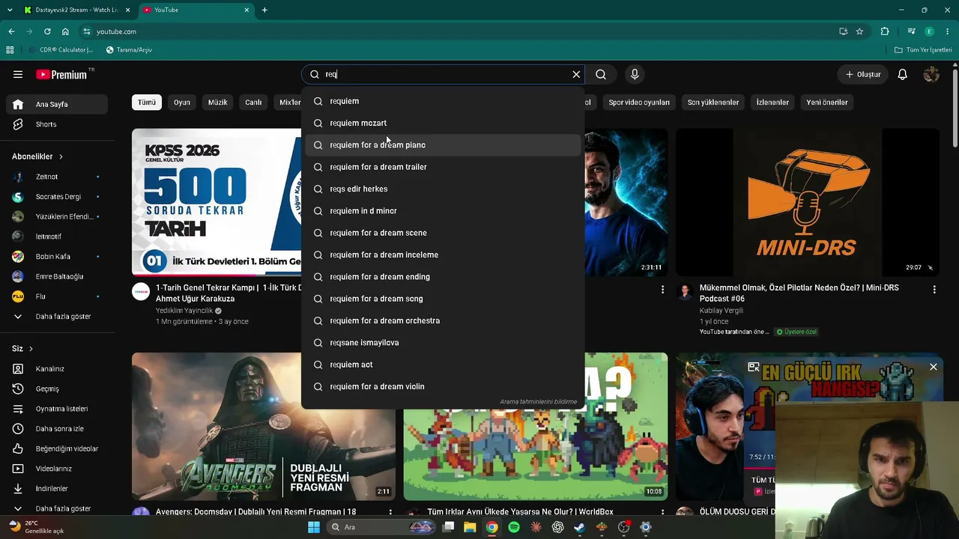
Task: Submit search with the magnifier button
Action: (601, 74)
